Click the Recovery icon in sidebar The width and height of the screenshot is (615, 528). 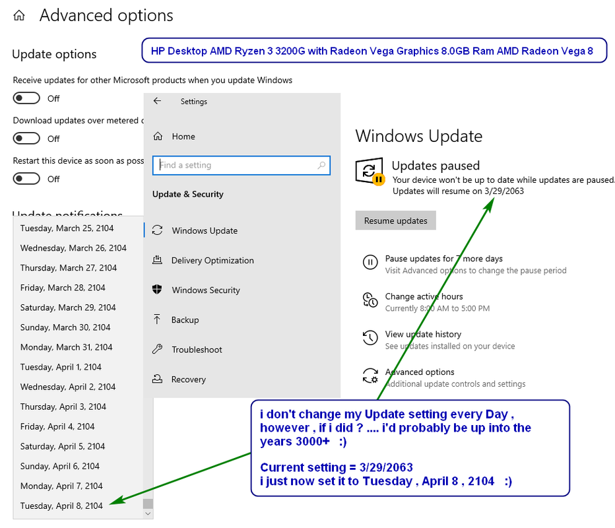click(157, 379)
